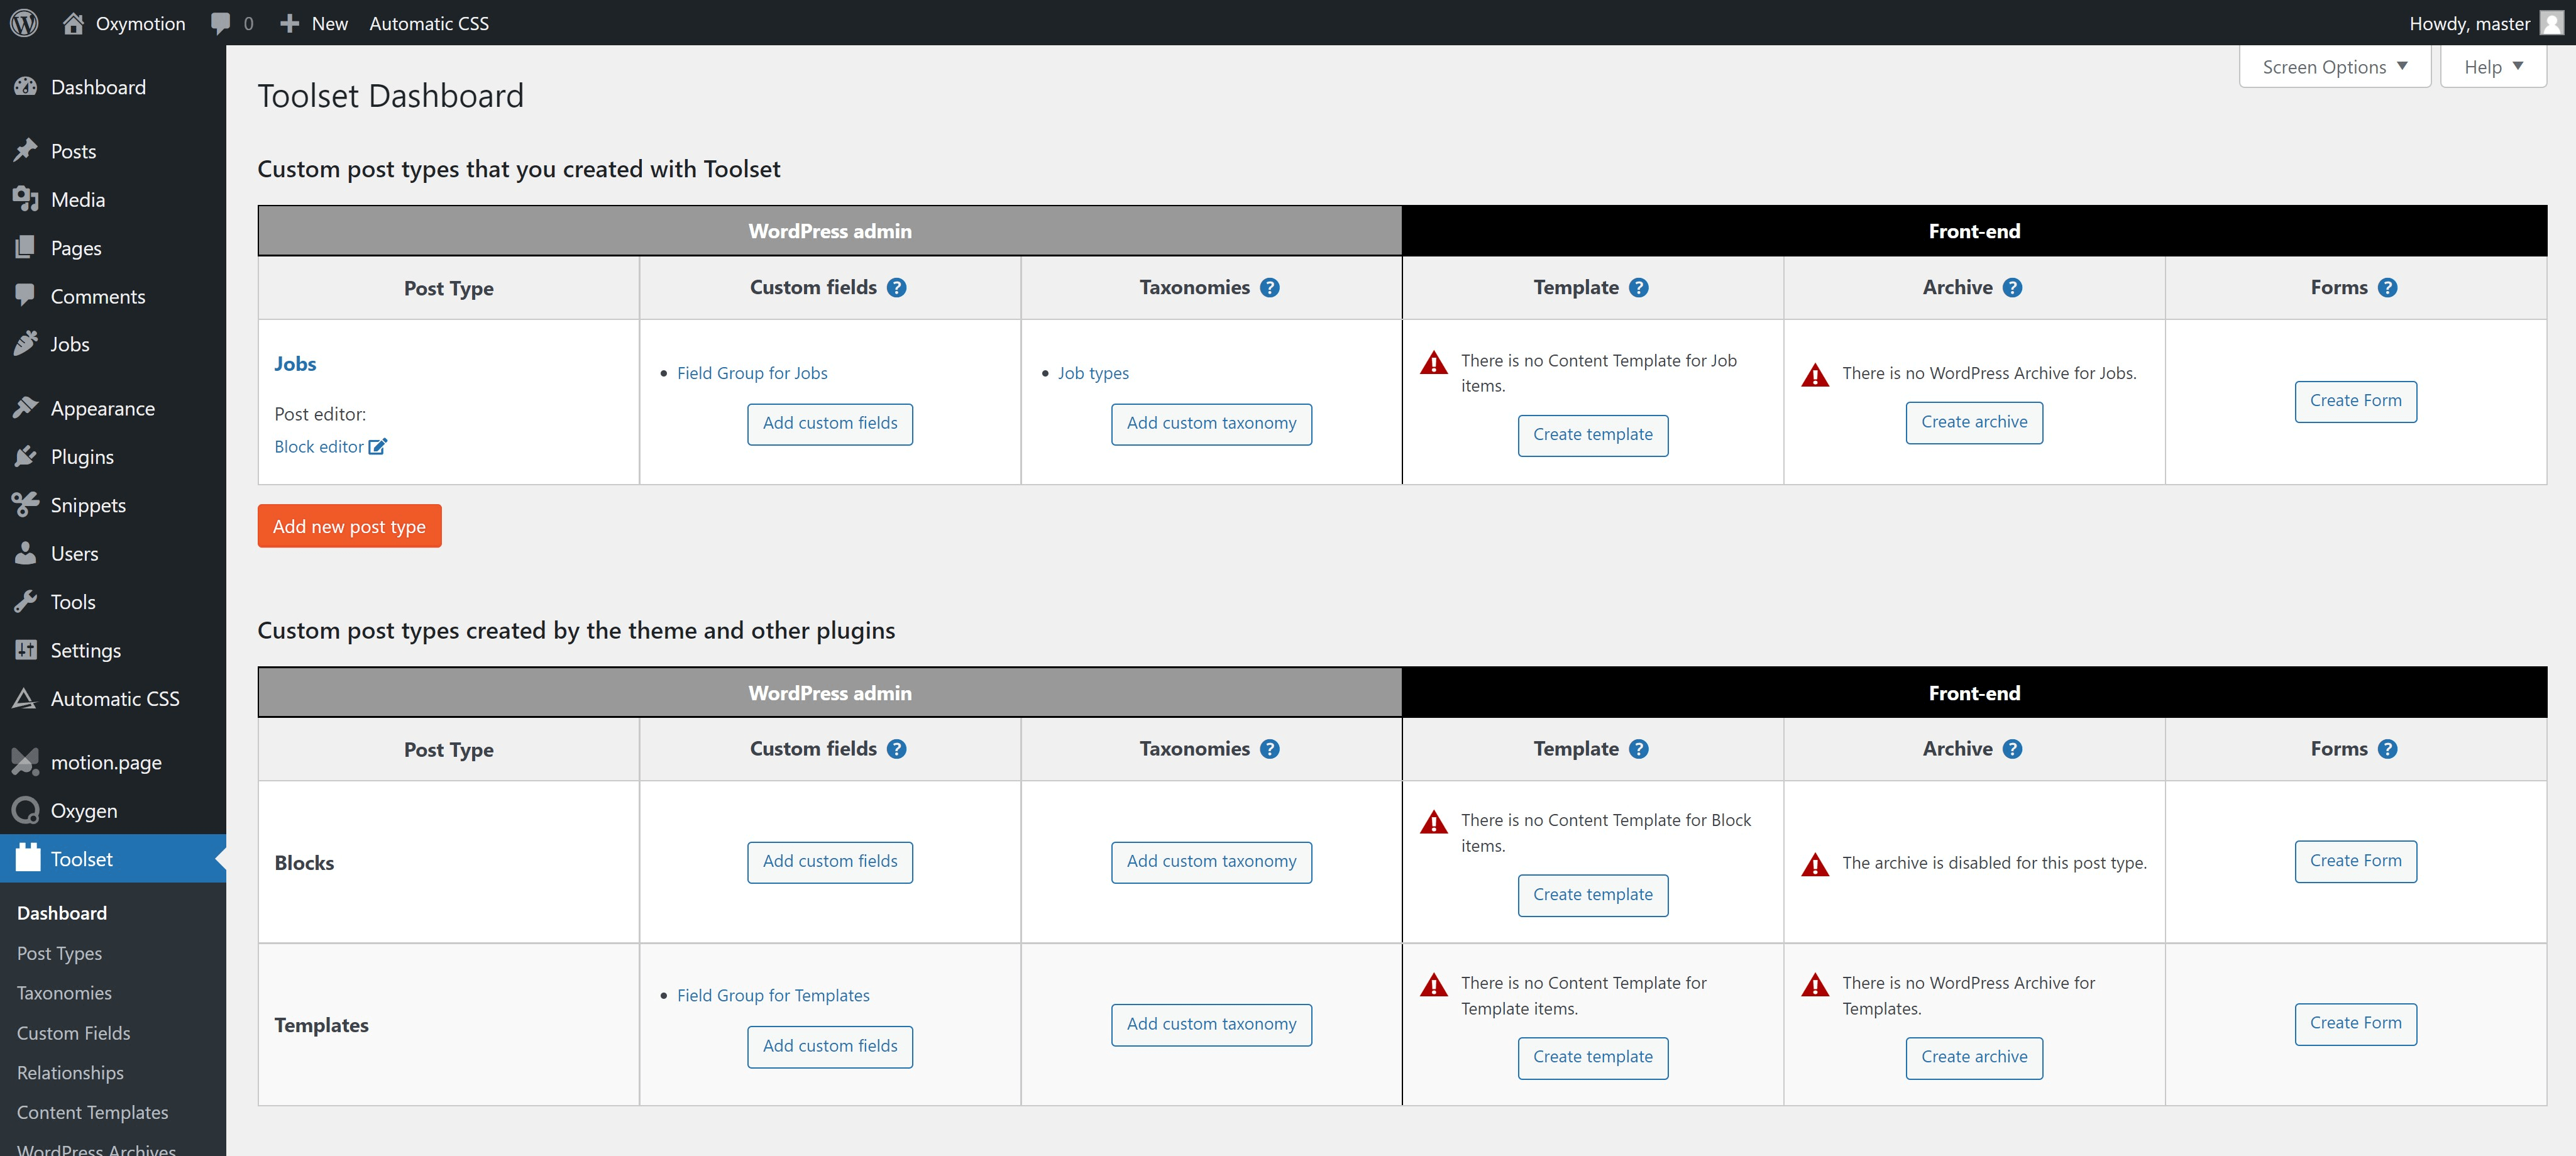Click Add custom fields in Blocks row
This screenshot has width=2576, height=1156.
click(830, 862)
